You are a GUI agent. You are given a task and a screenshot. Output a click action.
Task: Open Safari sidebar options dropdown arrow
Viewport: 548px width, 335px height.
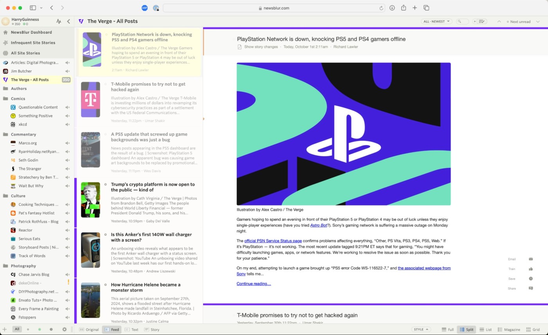[41, 8]
